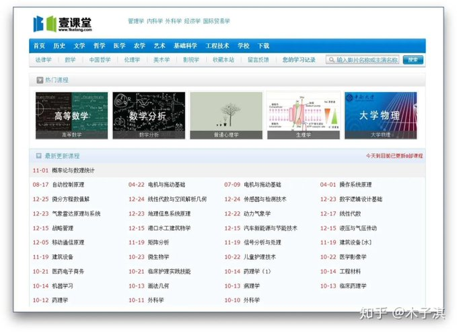Open the 气象雷达原理与系统 course
The width and height of the screenshot is (457, 332).
(x=76, y=213)
